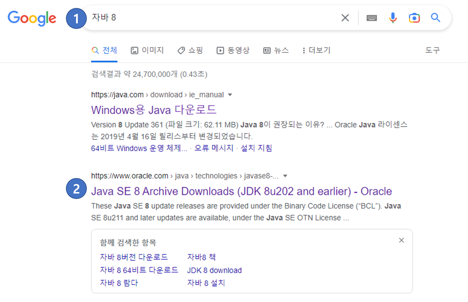Start voice search with the microphone icon
This screenshot has height=302, width=468.
pyautogui.click(x=393, y=18)
